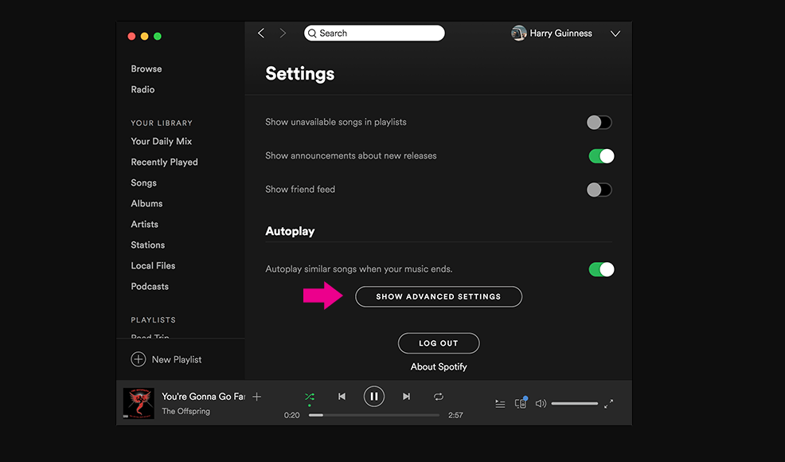Click the volume slider
Image resolution: width=785 pixels, height=462 pixels.
575,403
